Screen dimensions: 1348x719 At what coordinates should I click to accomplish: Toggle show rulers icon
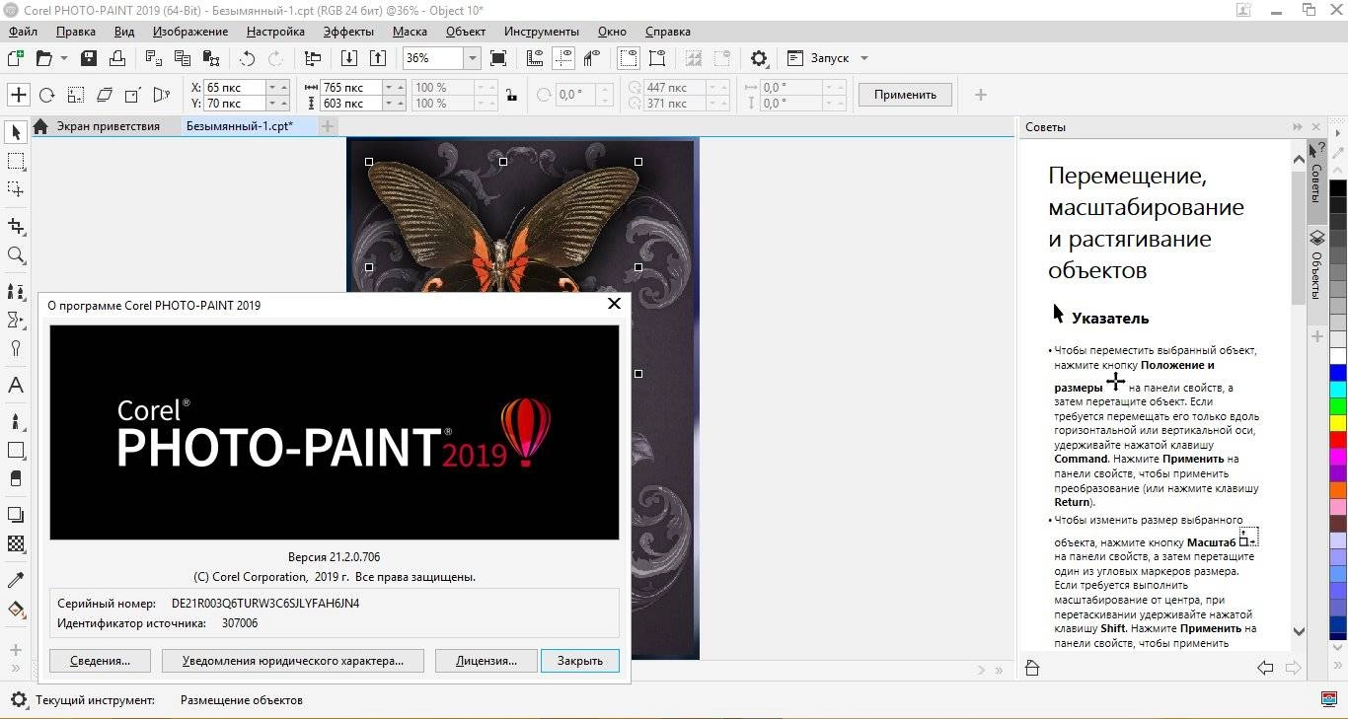tap(534, 58)
